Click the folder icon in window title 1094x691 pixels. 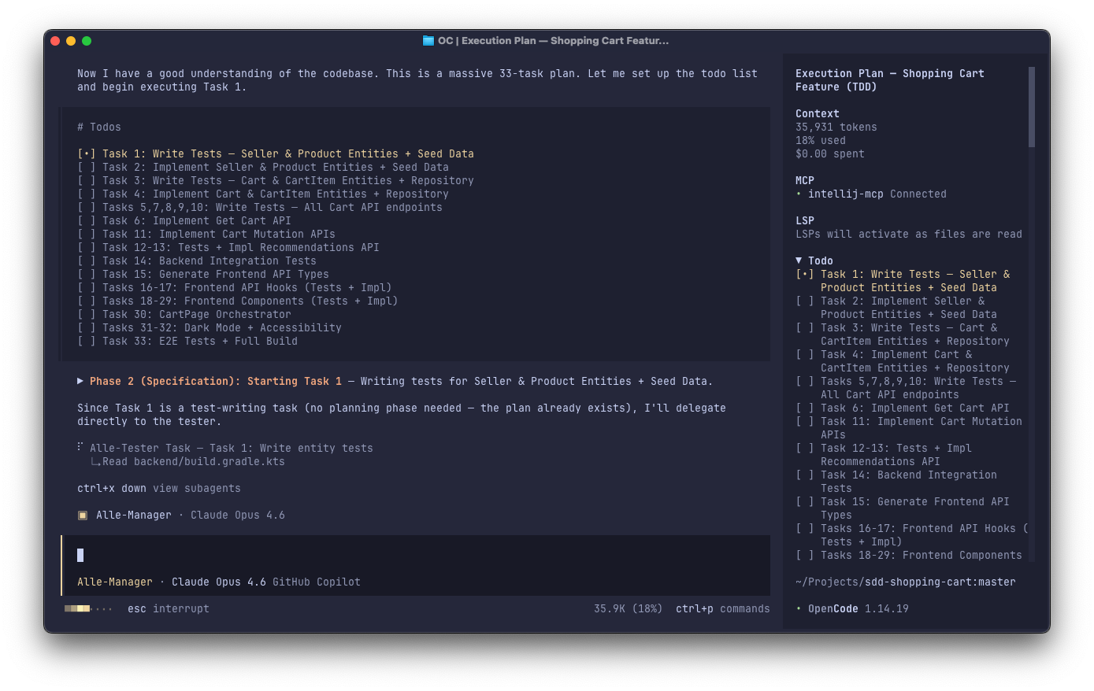pos(428,41)
